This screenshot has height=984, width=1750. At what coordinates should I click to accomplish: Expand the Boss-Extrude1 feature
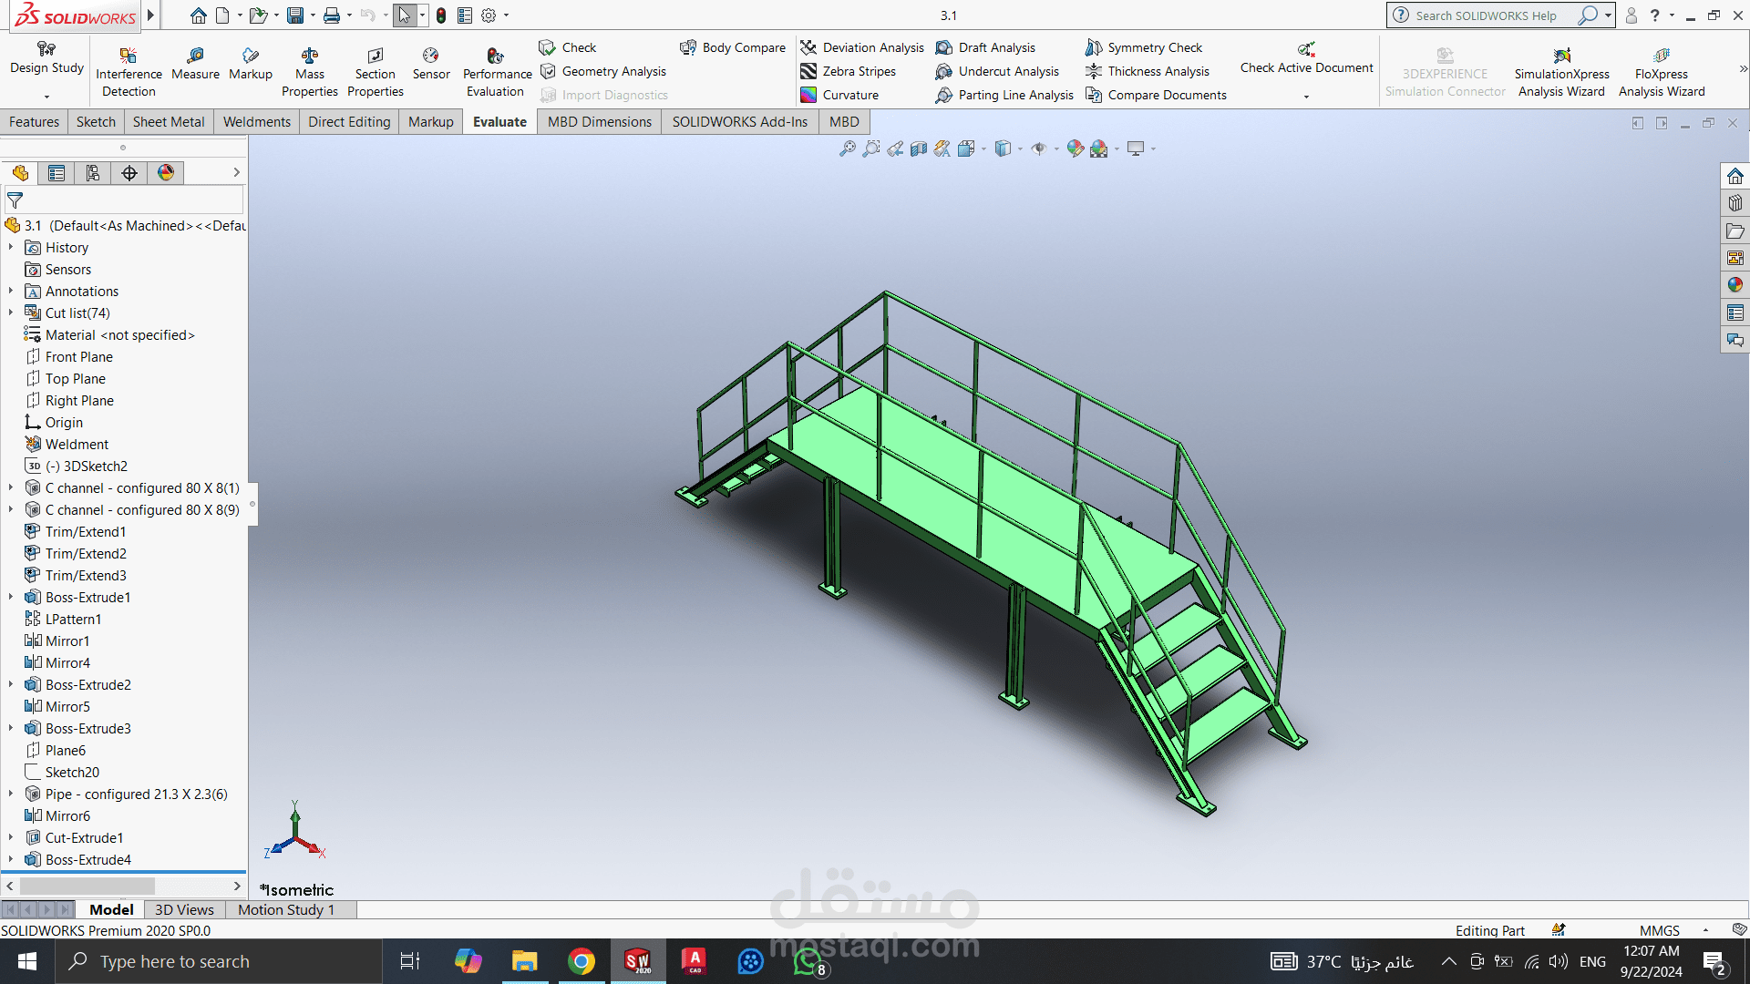11,597
